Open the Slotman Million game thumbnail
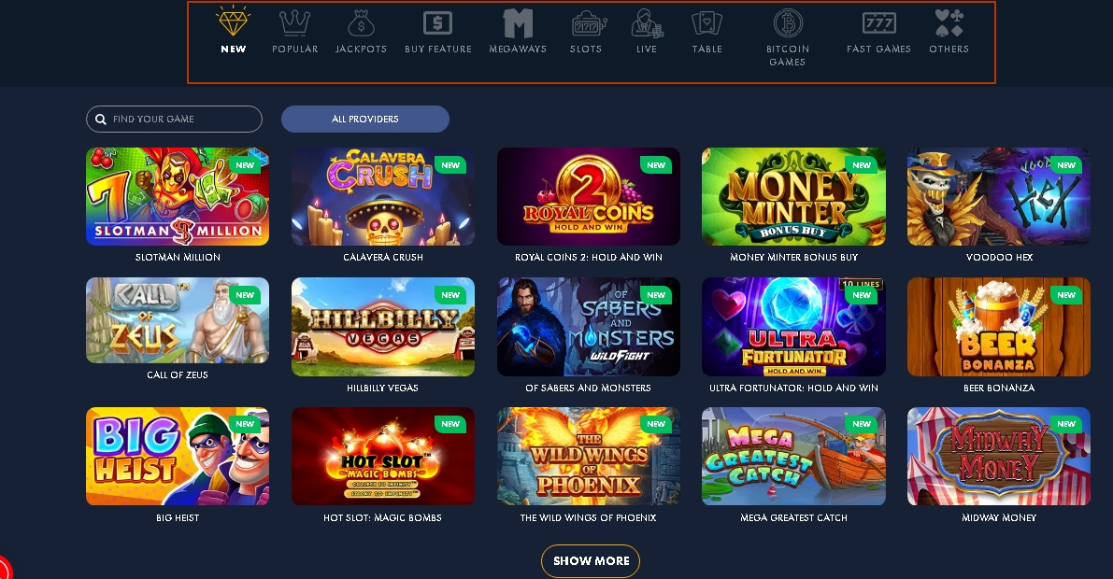The height and width of the screenshot is (579, 1113). tap(178, 196)
